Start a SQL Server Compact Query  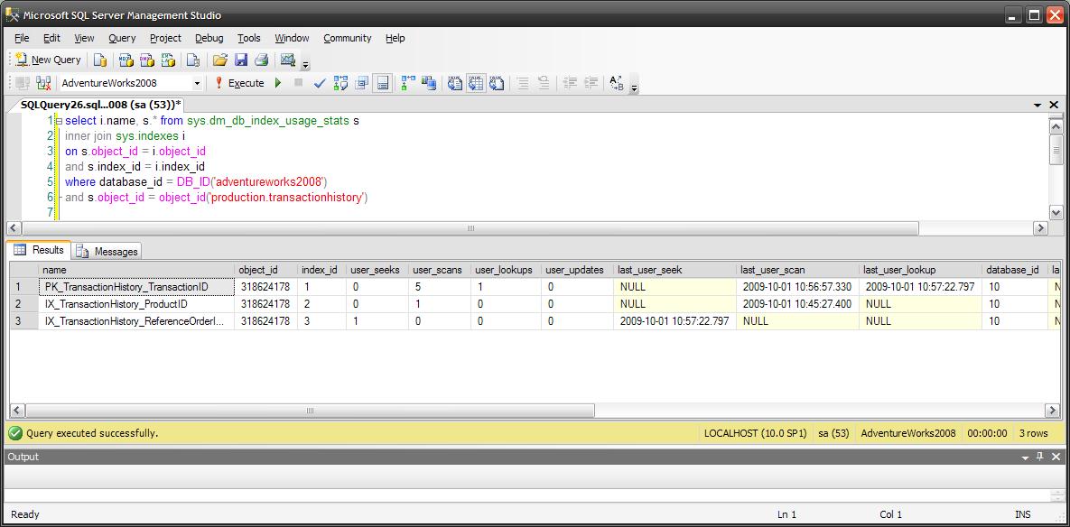pos(193,60)
